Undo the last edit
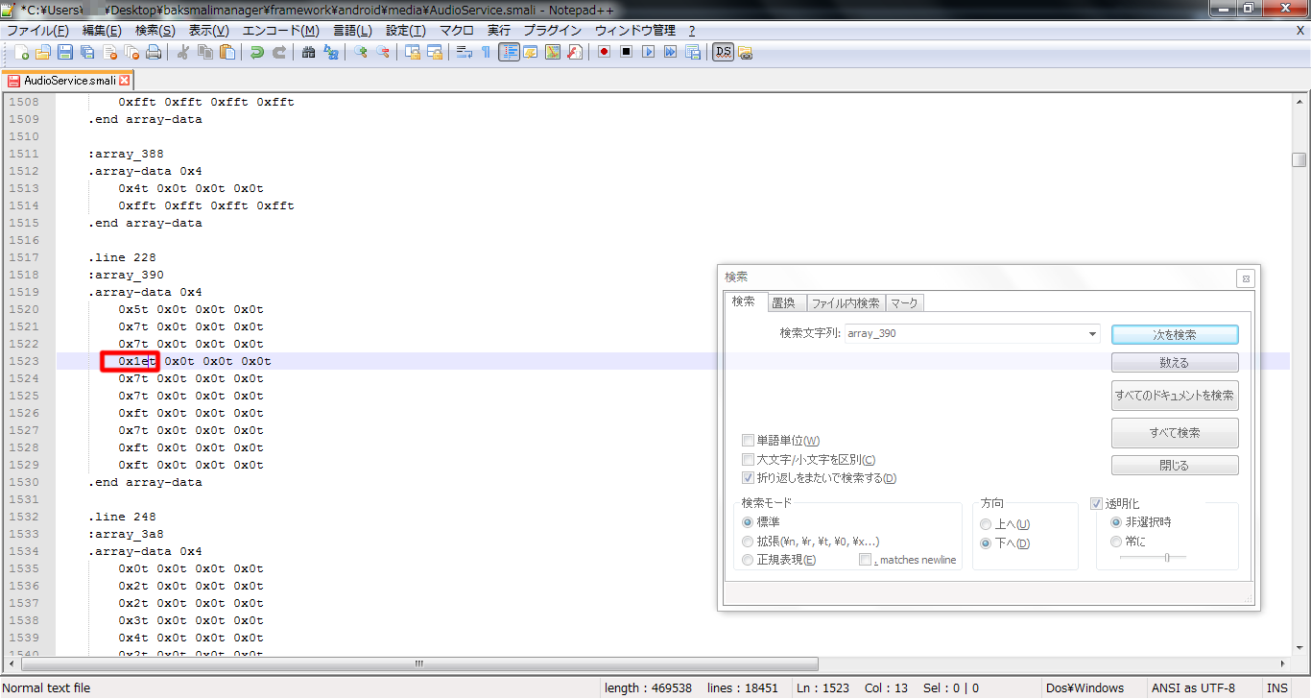 tap(256, 52)
